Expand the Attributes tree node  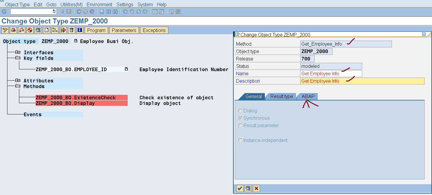point(18,81)
